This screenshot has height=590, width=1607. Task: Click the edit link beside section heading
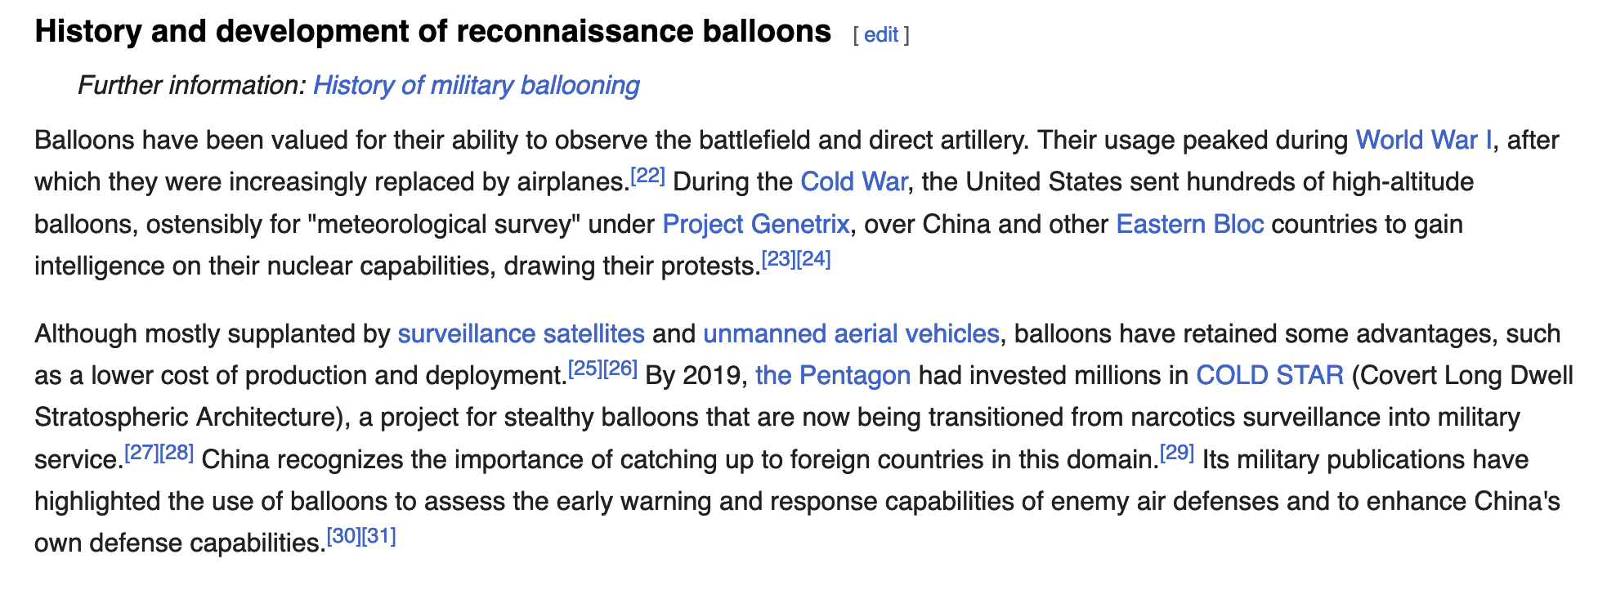click(880, 35)
